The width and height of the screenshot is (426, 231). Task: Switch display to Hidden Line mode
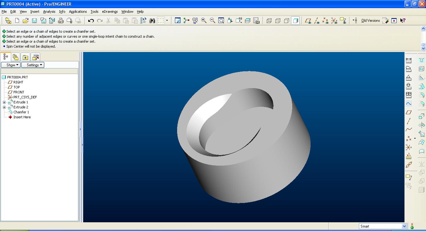point(278,21)
